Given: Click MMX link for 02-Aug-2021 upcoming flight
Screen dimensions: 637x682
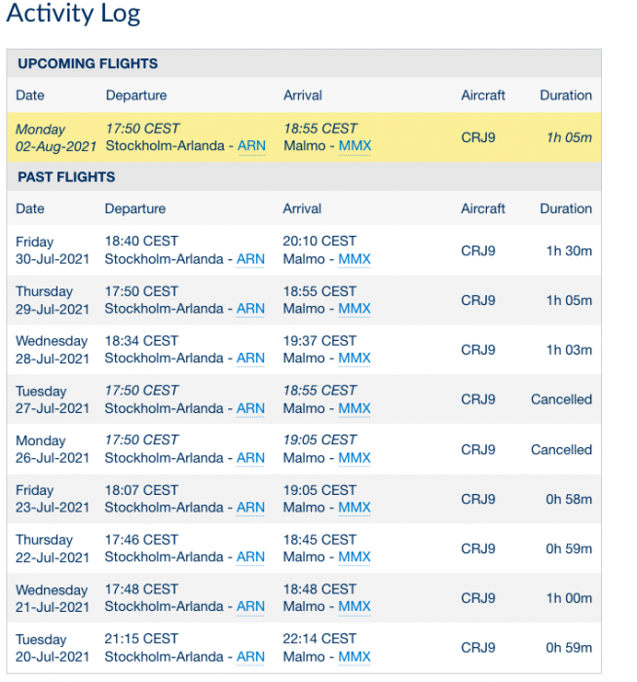Looking at the screenshot, I should [x=355, y=146].
